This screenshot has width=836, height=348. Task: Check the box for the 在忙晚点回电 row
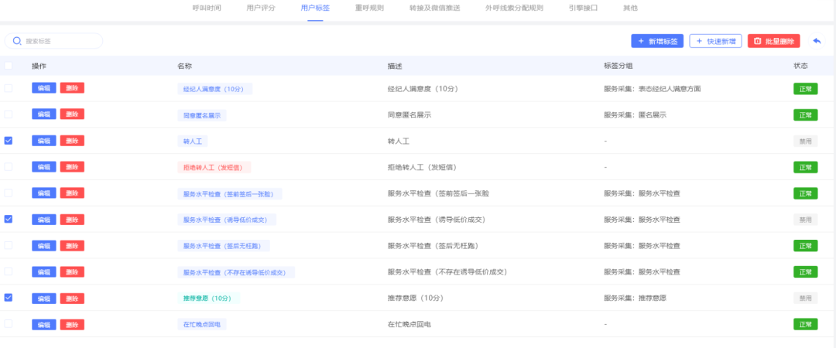(x=9, y=323)
